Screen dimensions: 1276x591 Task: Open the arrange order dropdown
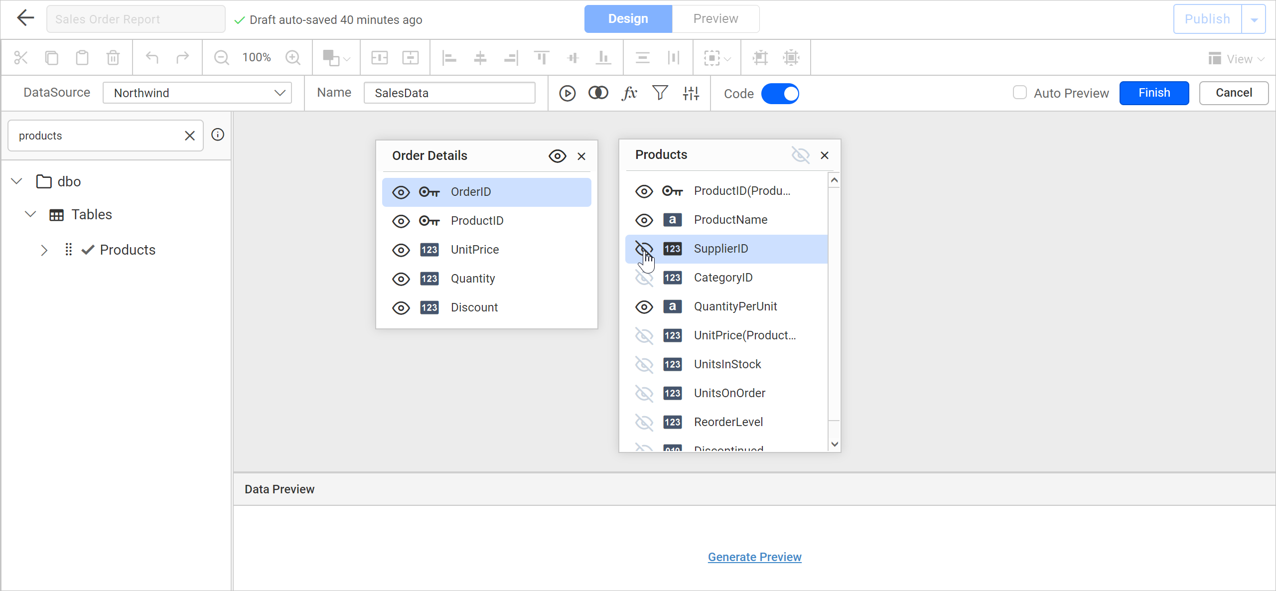[336, 58]
